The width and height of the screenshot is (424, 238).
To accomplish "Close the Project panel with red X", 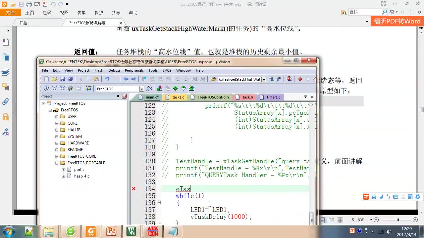I will [124, 96].
